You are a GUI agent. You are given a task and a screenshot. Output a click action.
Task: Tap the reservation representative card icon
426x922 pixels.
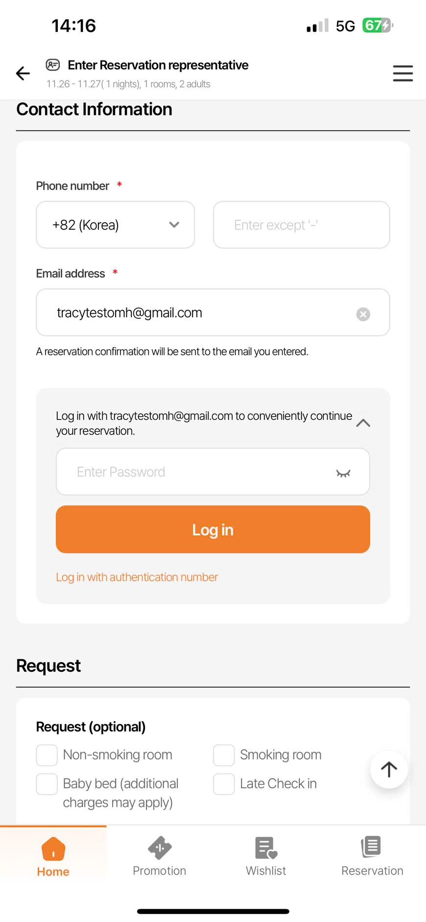click(x=53, y=65)
